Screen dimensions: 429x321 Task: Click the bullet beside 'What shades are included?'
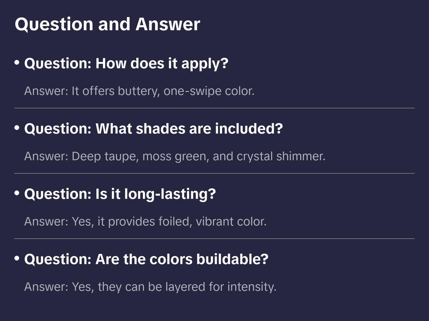coord(17,128)
